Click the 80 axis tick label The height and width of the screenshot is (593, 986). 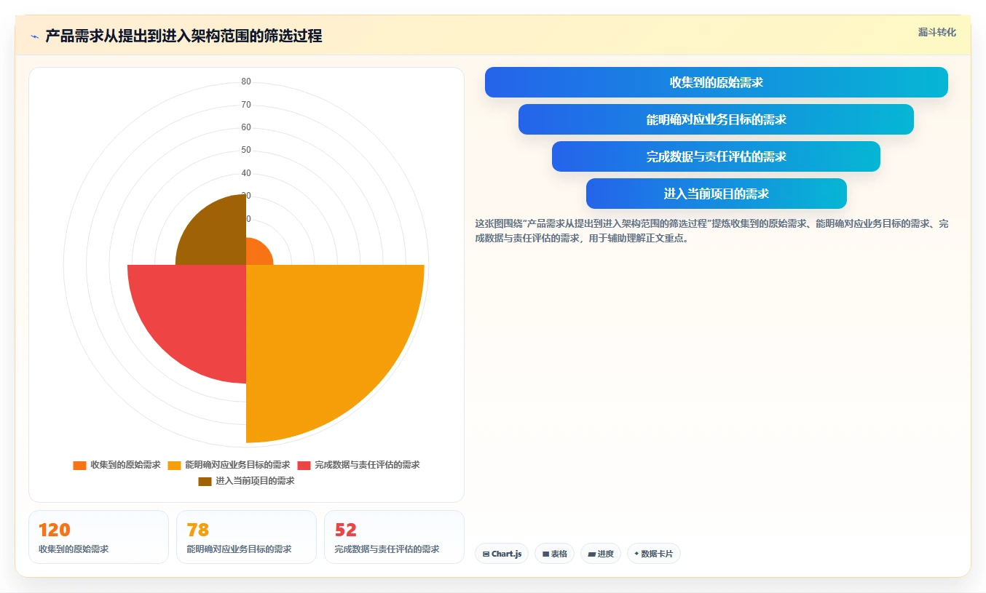coord(246,81)
